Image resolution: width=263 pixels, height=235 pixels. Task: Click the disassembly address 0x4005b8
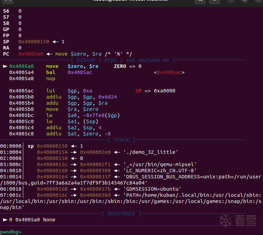[22, 109]
